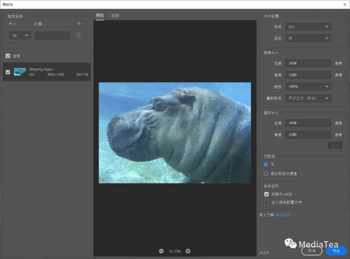Select 无 metadata radio button
Viewport: 350px width, 259px height.
(266, 165)
